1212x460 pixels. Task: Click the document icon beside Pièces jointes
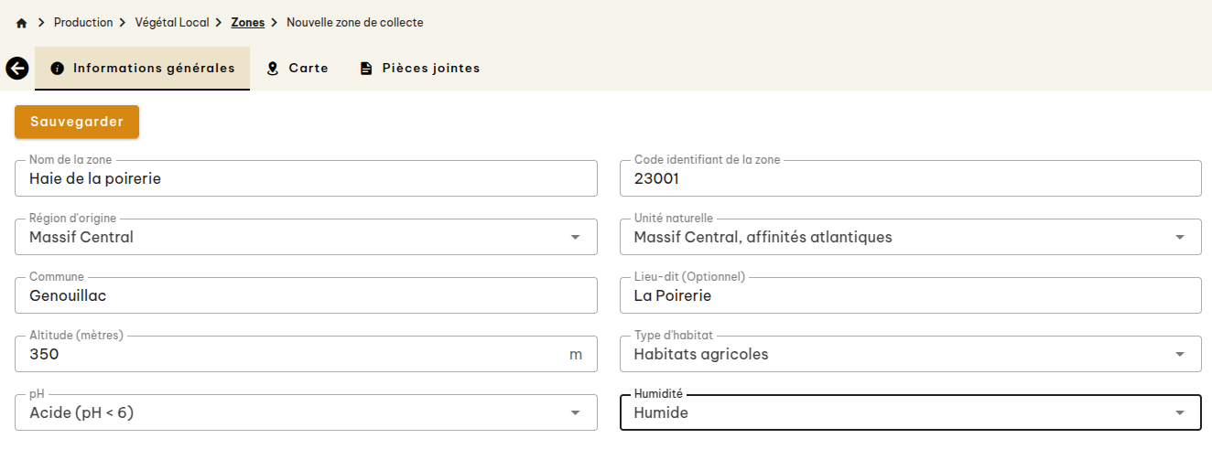point(366,69)
